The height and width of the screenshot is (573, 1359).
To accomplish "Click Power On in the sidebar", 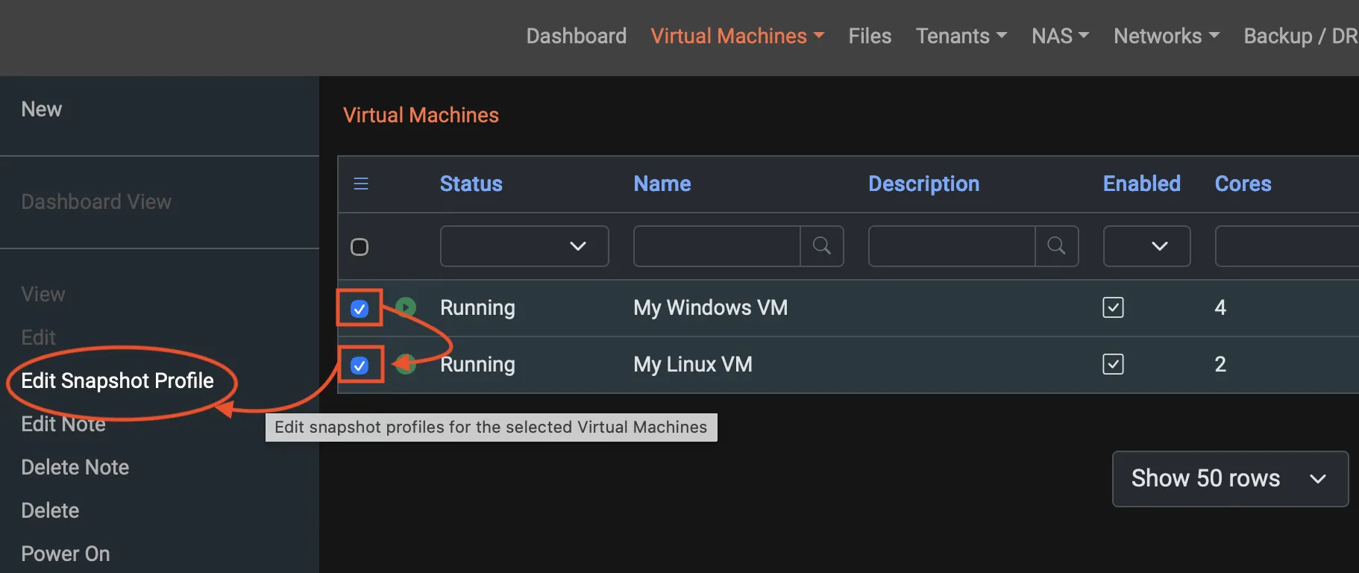I will [66, 554].
